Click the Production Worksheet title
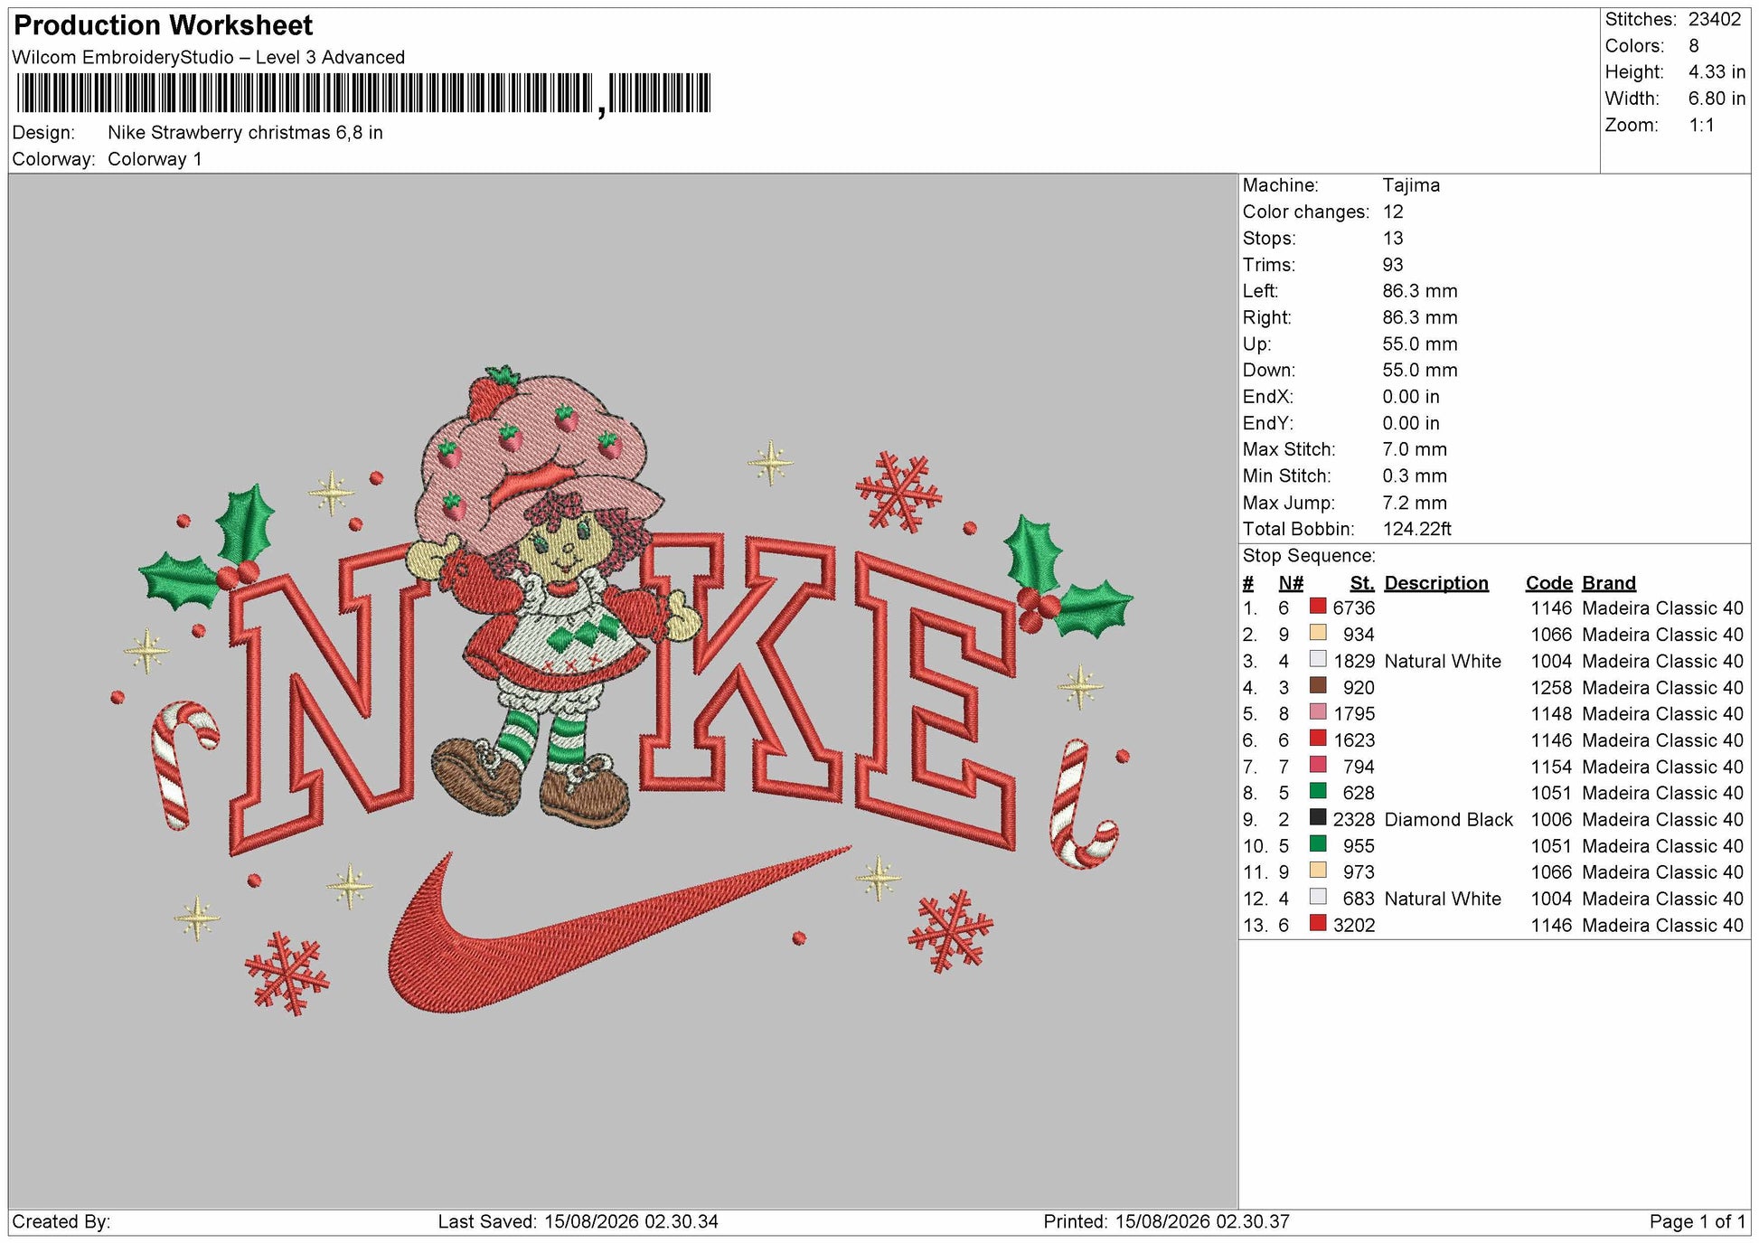1759x1243 pixels. [164, 25]
